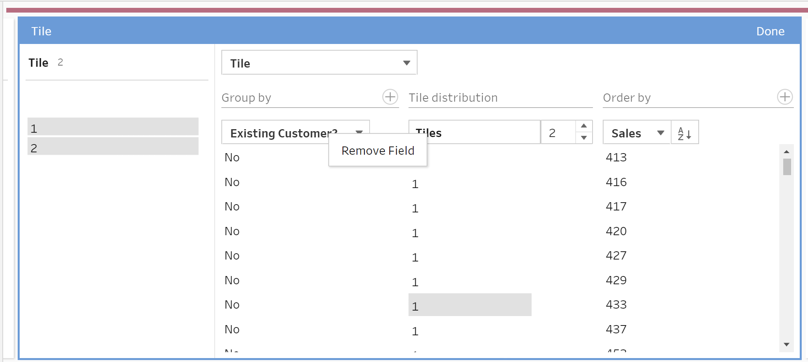The height and width of the screenshot is (362, 808).
Task: Decrease the Tiles count with down arrow
Action: tap(584, 138)
